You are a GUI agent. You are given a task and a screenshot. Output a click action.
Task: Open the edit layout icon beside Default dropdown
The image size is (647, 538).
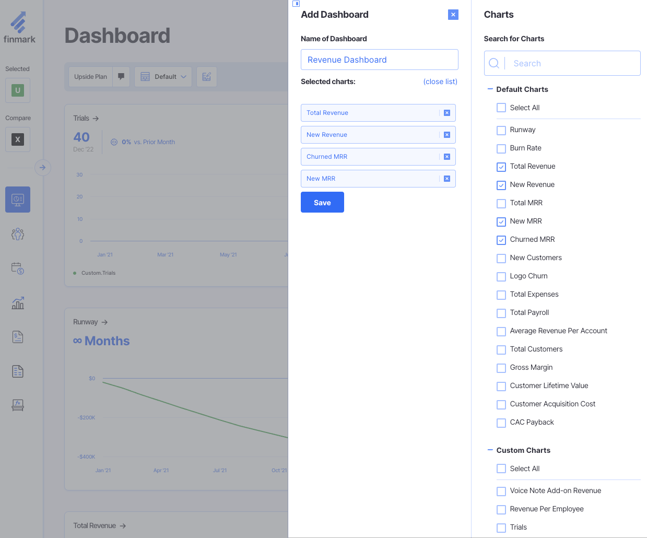tap(206, 76)
